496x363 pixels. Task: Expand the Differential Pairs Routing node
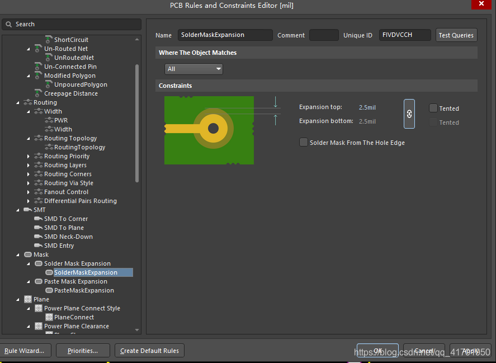tap(29, 201)
